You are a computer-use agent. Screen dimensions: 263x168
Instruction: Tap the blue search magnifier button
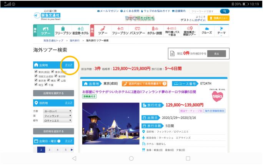coord(223,12)
